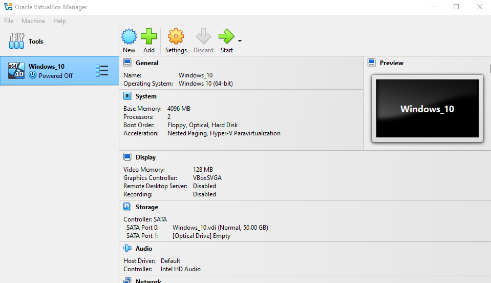Image resolution: width=491 pixels, height=283 pixels.
Task: Open the Machine menu
Action: (x=33, y=21)
